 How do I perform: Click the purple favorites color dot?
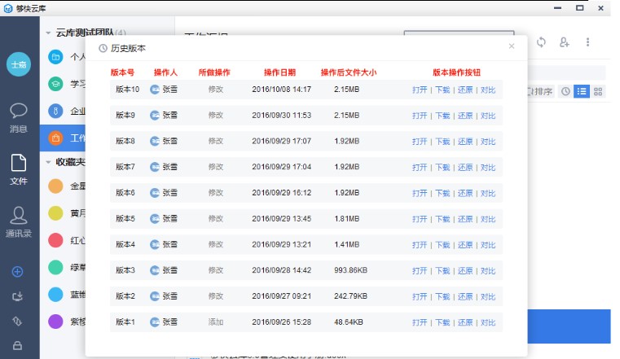click(55, 322)
